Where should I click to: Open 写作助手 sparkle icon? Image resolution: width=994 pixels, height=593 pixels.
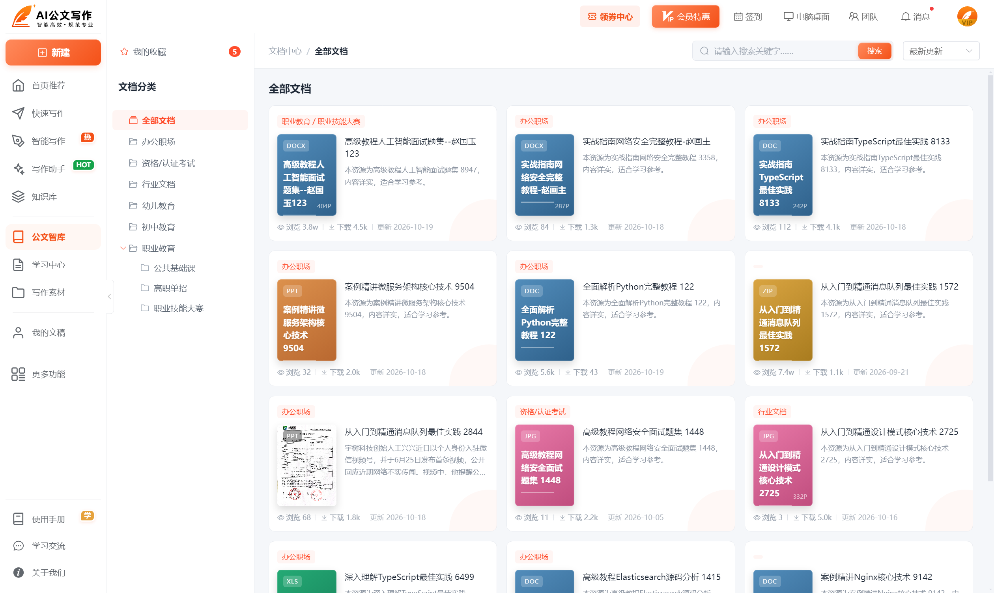tap(18, 168)
